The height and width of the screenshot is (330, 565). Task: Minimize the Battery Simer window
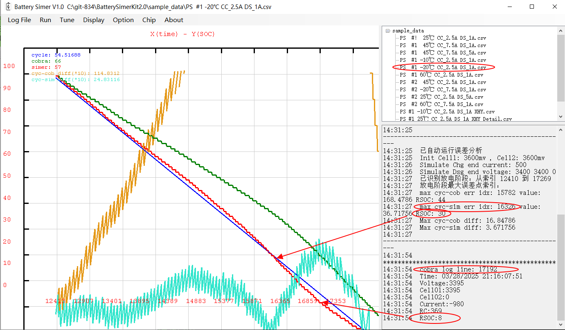pos(510,7)
